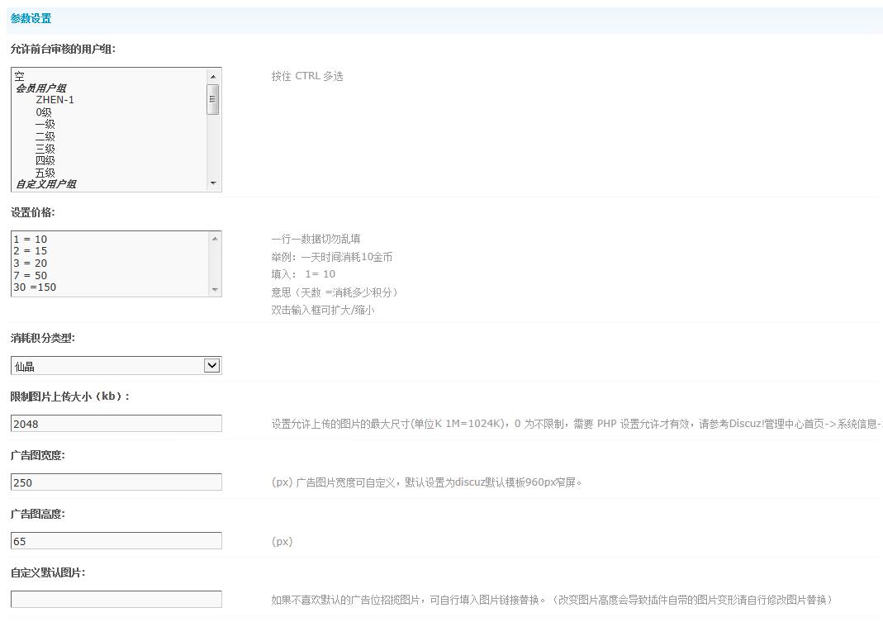This screenshot has height=622, width=883.
Task: Click scroll up arrow in price settings textarea
Action: point(215,239)
